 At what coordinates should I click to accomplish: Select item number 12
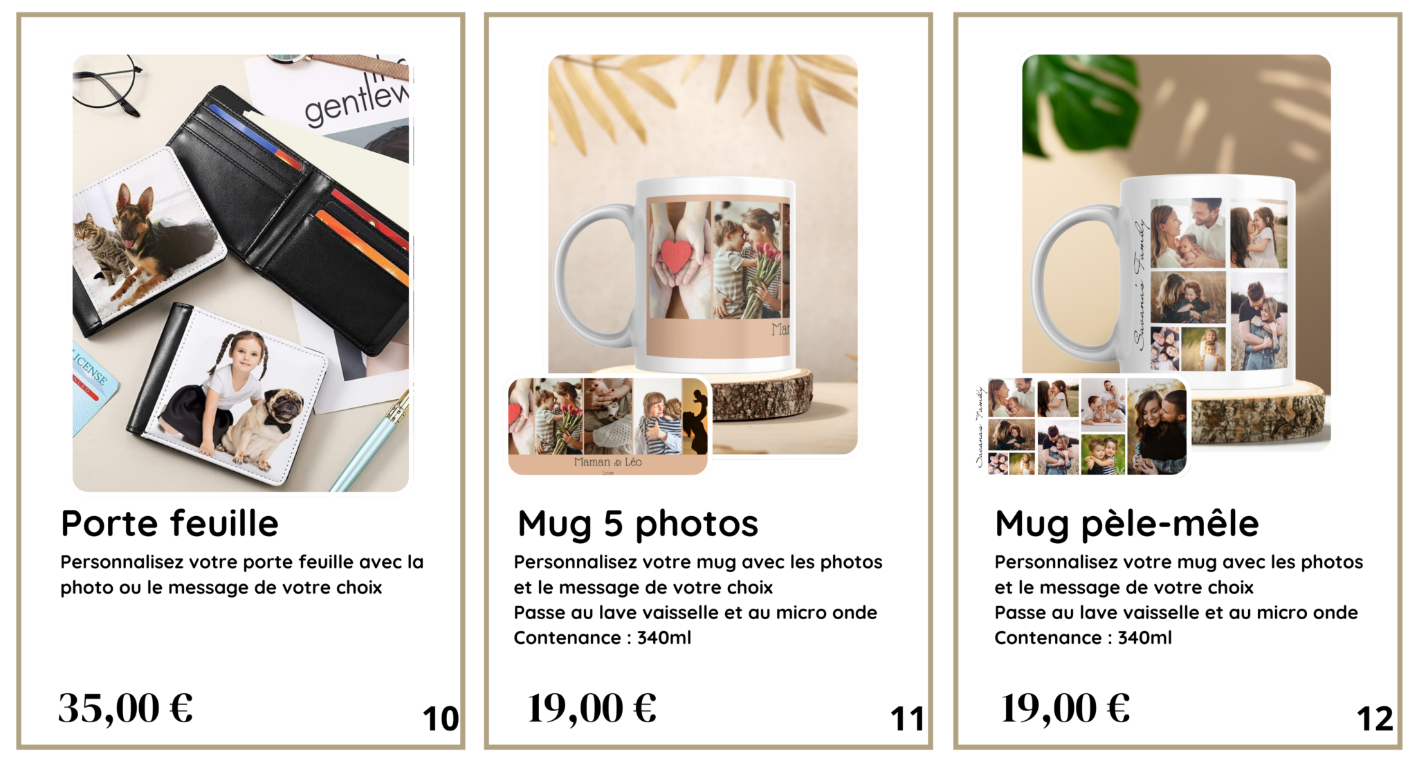click(1375, 719)
